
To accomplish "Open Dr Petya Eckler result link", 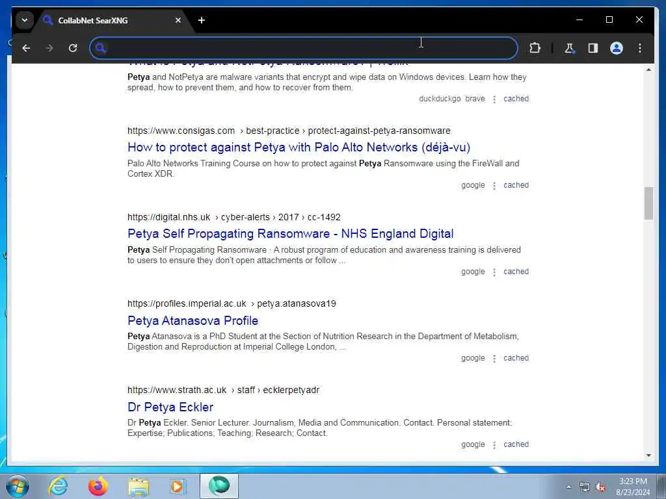I will point(170,407).
